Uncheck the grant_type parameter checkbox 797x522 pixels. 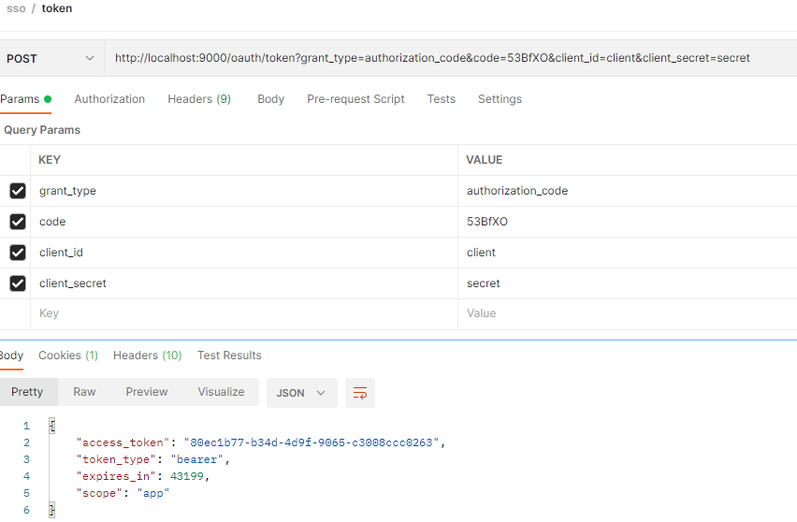pos(18,191)
